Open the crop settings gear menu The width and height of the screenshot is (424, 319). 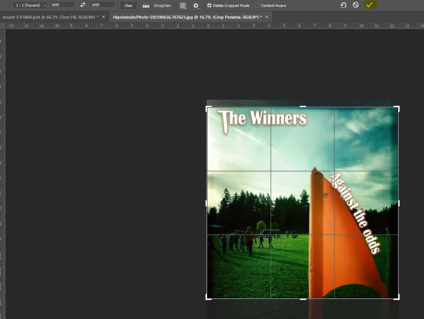[196, 5]
